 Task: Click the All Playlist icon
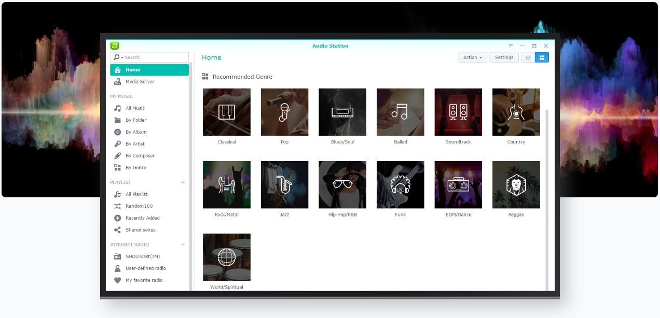[x=117, y=194]
